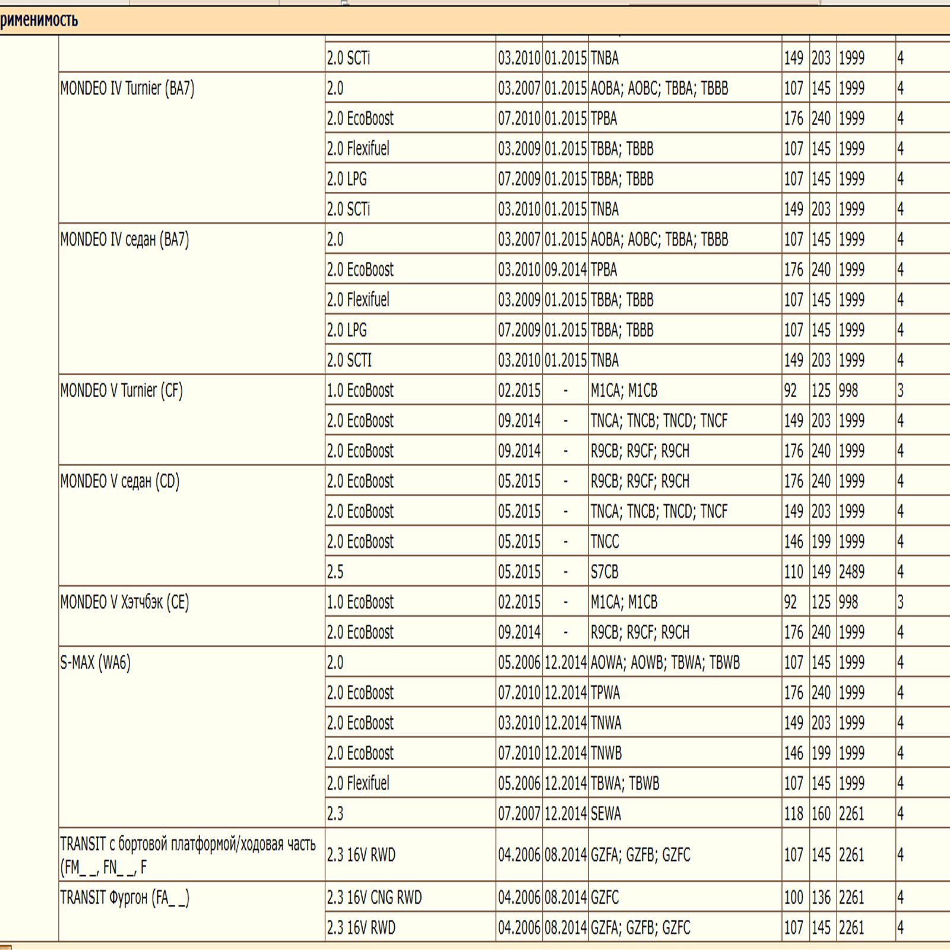Select the S-MAX (WA6) model cell

tap(95, 663)
